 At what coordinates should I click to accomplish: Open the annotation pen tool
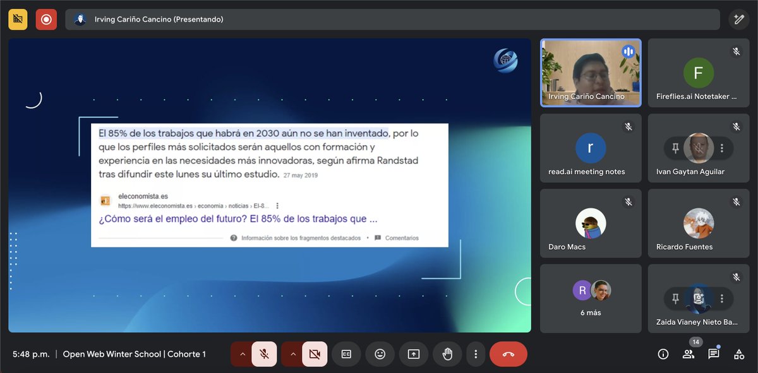(x=738, y=19)
